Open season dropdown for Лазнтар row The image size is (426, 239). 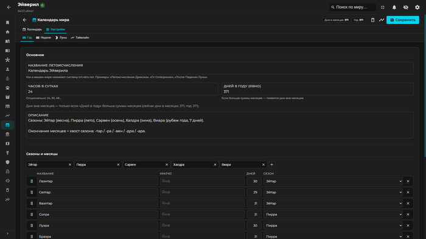click(x=333, y=181)
